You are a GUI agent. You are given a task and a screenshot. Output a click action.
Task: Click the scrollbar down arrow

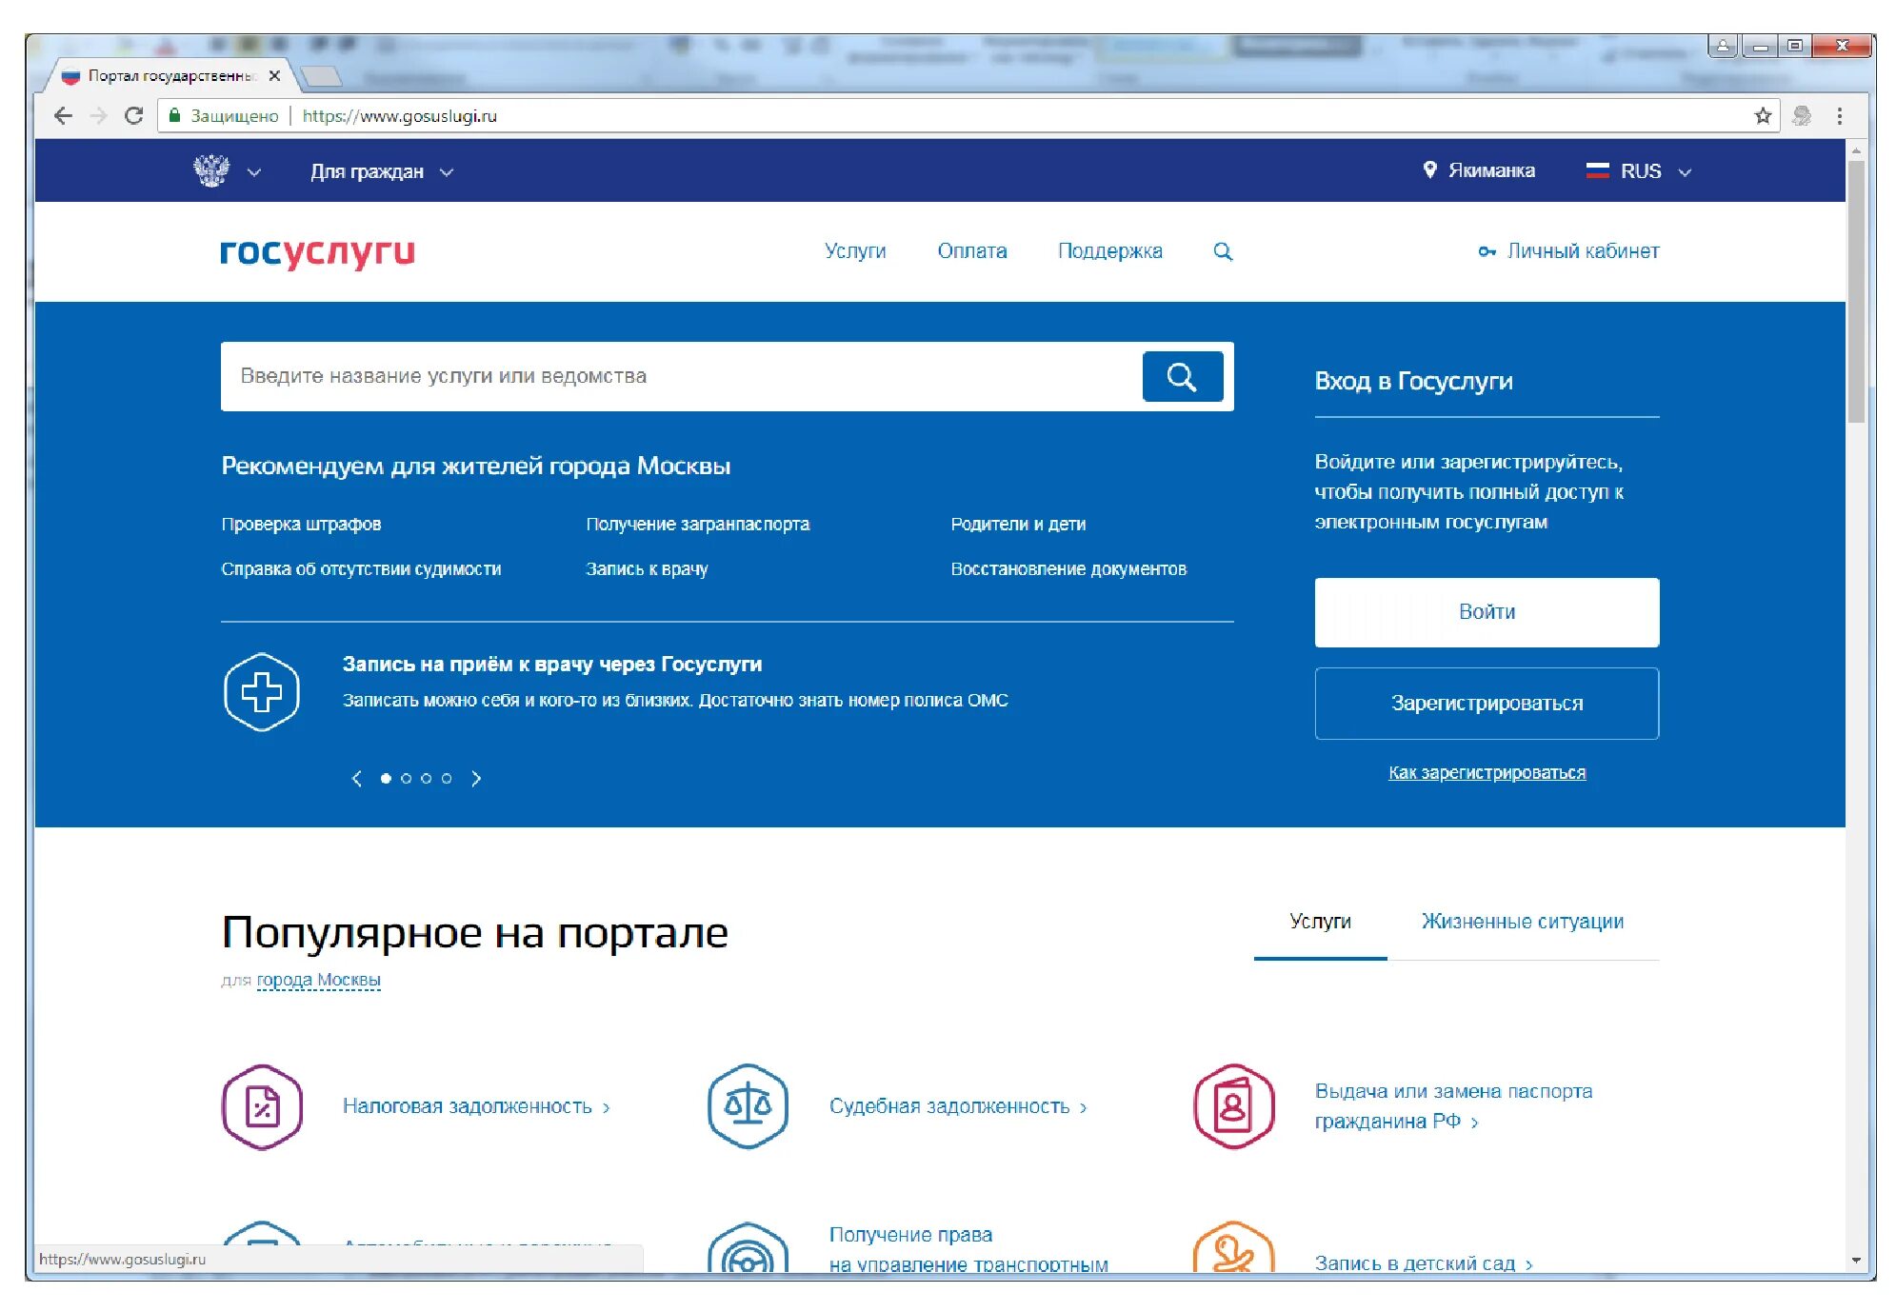(1856, 1260)
